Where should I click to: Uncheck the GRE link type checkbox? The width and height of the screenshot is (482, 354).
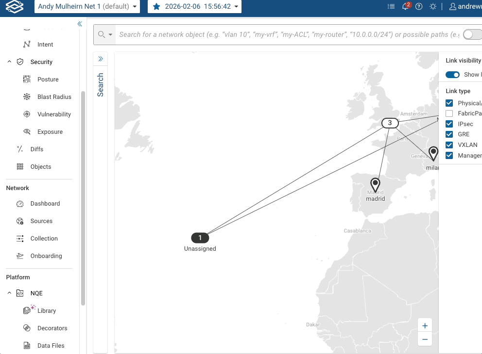(x=449, y=134)
